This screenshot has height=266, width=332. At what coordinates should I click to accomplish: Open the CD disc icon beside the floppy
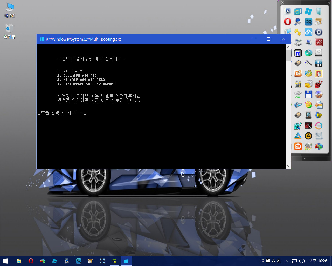pyautogui.click(x=319, y=94)
